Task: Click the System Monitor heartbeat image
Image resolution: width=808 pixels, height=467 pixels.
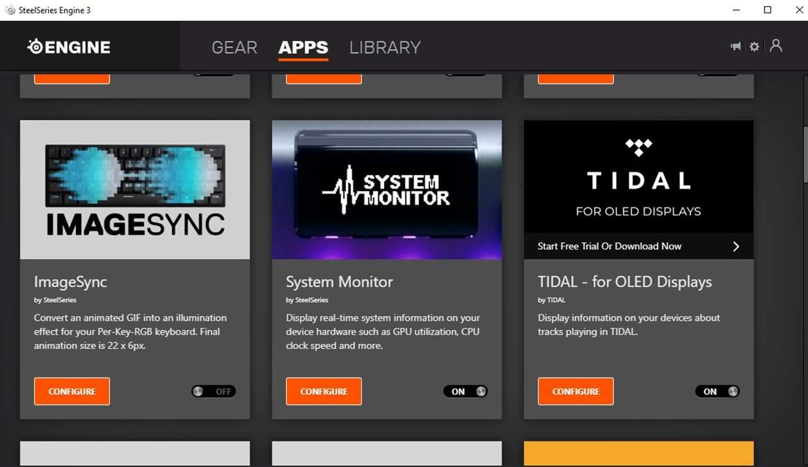Action: [x=387, y=189]
